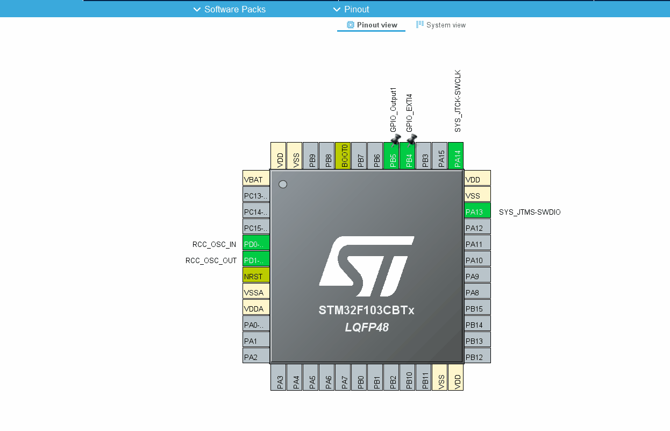Select the green PB4 pin
The width and height of the screenshot is (670, 431).
(408, 156)
